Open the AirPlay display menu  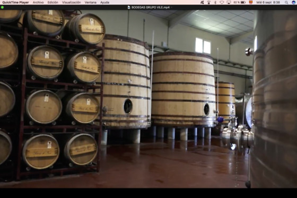(229, 3)
